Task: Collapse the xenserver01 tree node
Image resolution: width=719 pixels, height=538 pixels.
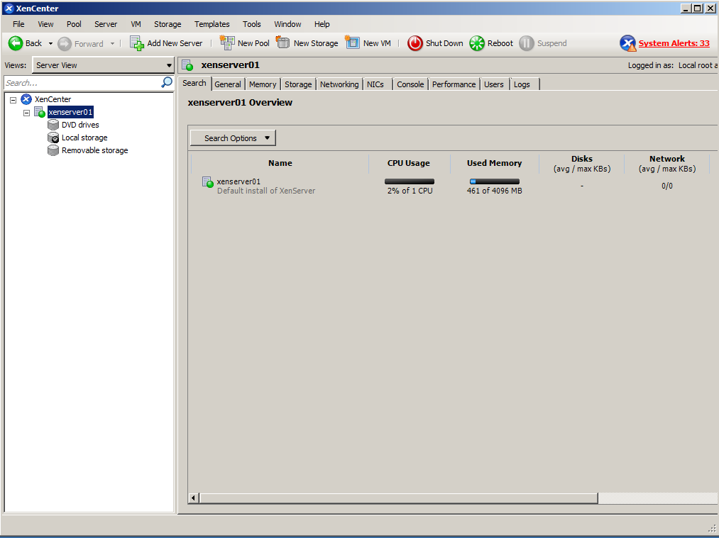Action: pos(27,113)
